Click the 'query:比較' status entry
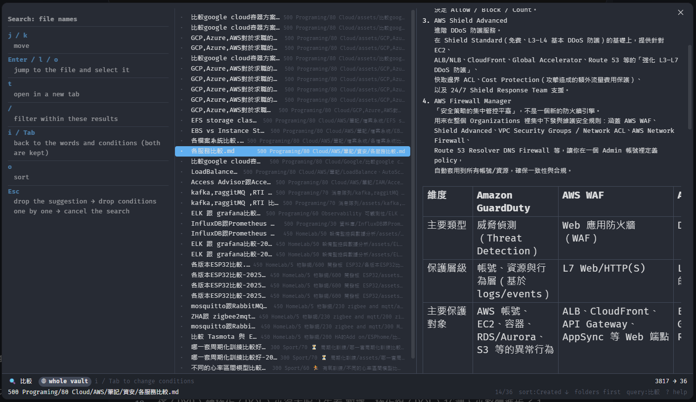 pyautogui.click(x=643, y=392)
